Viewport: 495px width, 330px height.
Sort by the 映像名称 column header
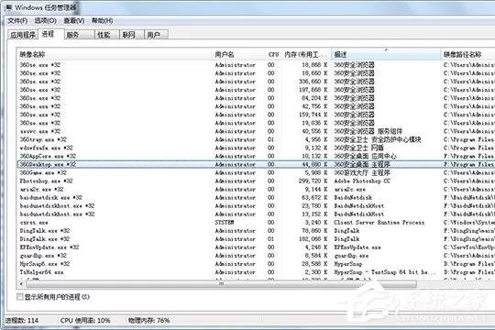coord(115,54)
